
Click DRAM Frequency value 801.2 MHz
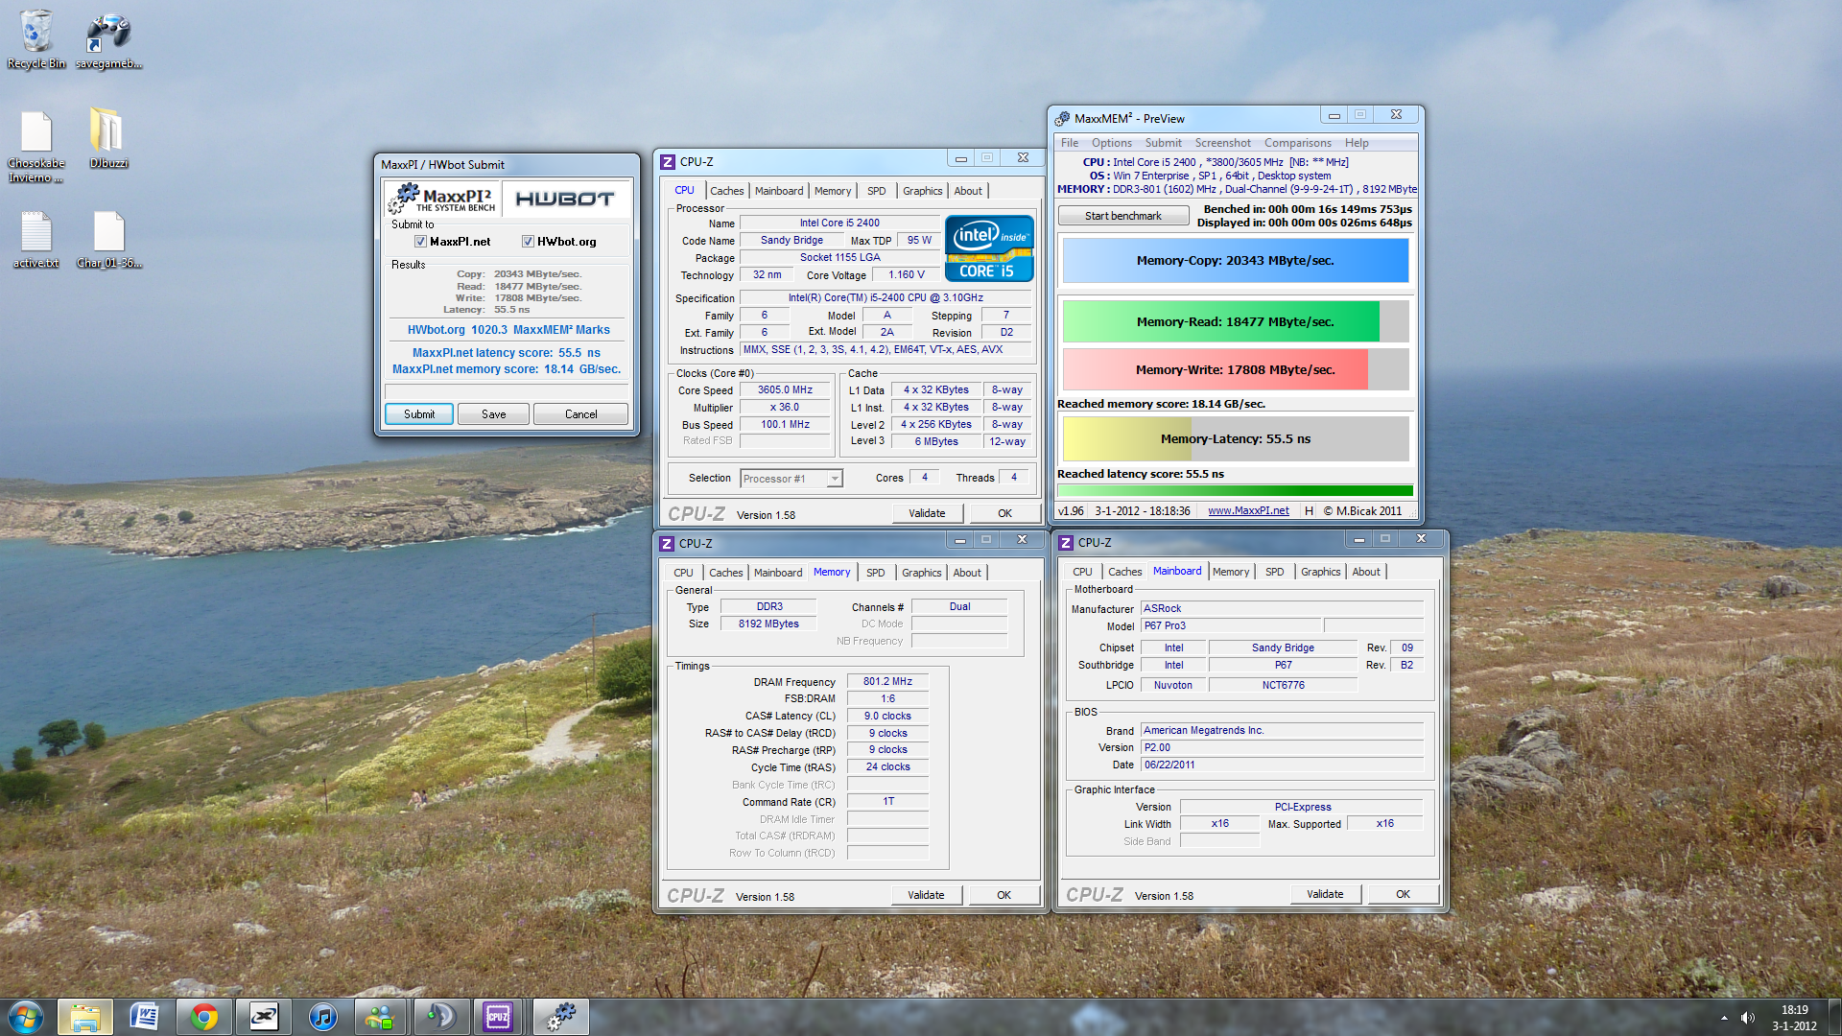click(x=887, y=682)
